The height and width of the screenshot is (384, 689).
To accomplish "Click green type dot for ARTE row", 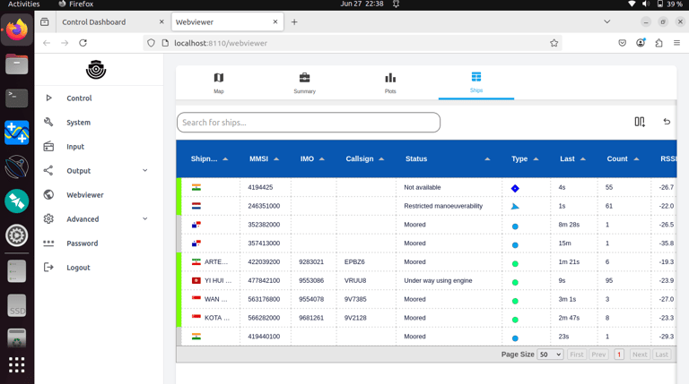I will pos(515,264).
